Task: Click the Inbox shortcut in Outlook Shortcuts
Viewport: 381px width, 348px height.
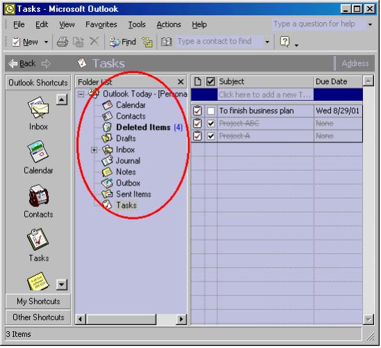Action: pos(38,113)
